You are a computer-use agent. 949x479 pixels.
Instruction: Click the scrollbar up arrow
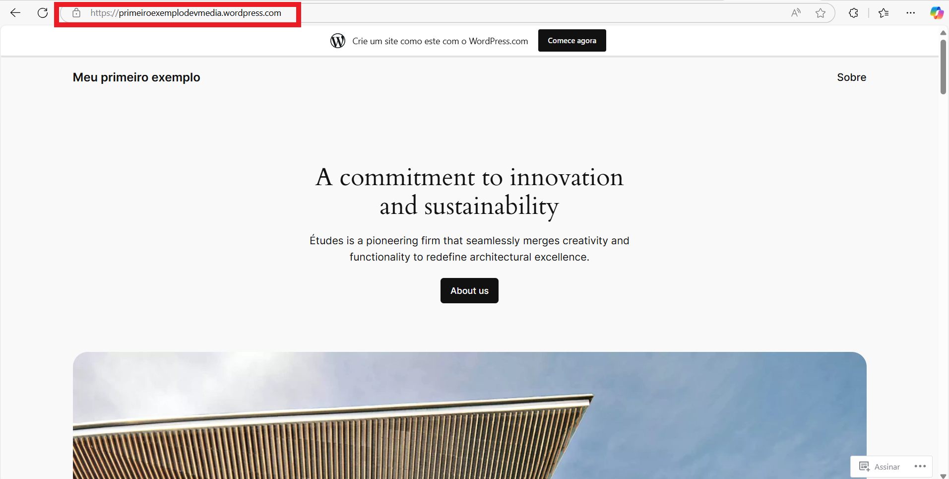943,33
